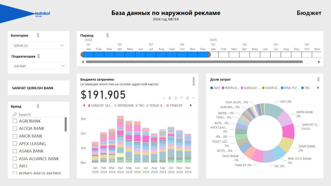
Task: Select the AVO brand checkbox
Action: [15, 166]
